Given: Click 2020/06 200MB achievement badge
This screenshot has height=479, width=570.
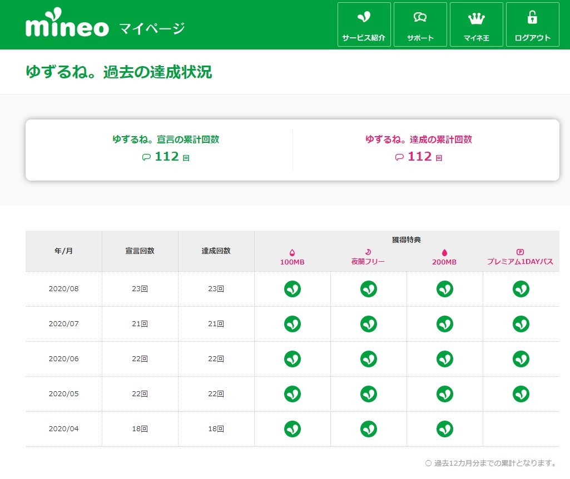Looking at the screenshot, I should click(444, 359).
